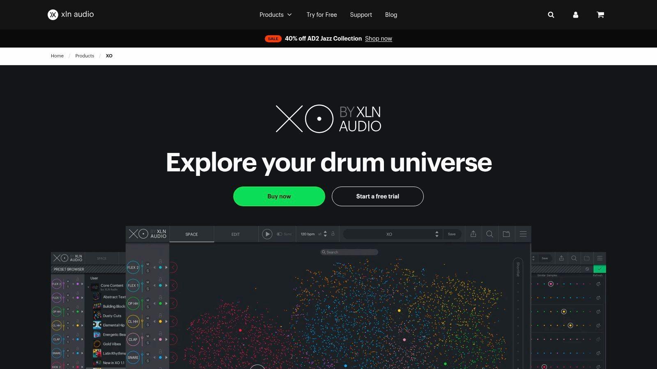Click tempo lock icon beside 120 bpm
This screenshot has height=369, width=657.
pyautogui.click(x=333, y=234)
